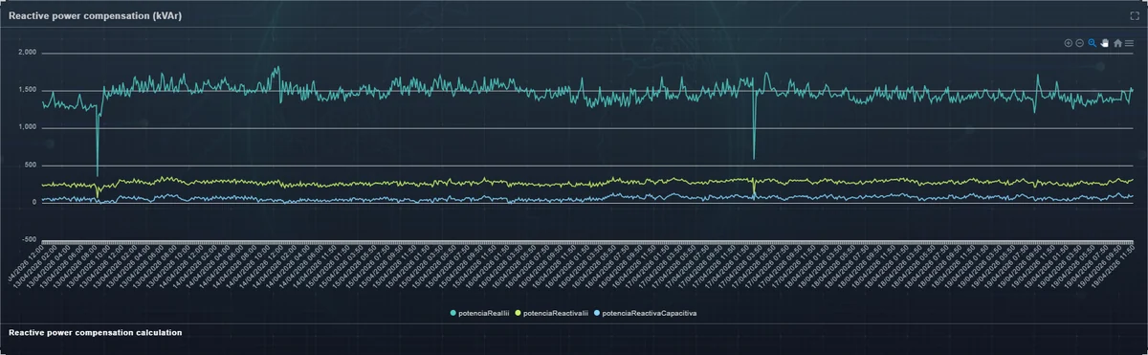Screen dimensions: 1148x355
Task: Activate the selection zoom magnifier tool
Action: tap(1093, 43)
